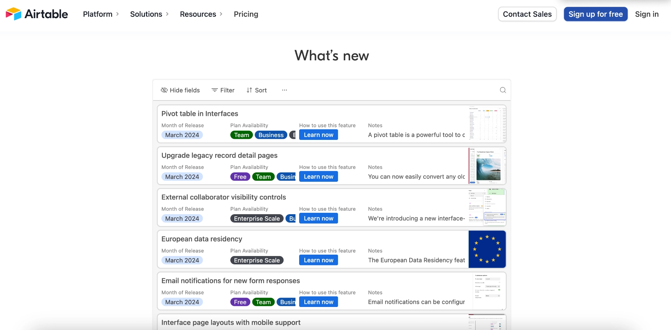
Task: Open the Pricing menu item
Action: point(246,14)
